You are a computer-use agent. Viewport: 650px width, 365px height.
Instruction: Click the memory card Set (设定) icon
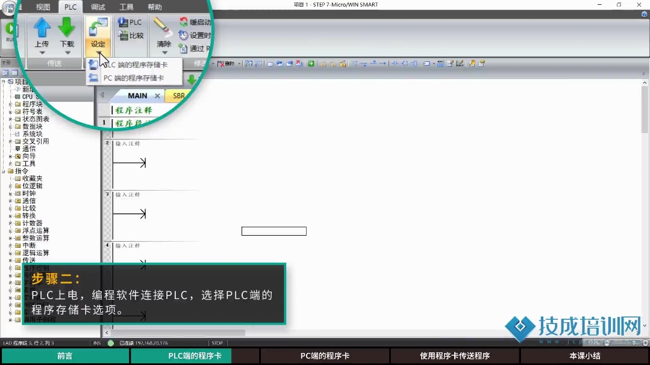point(98,27)
